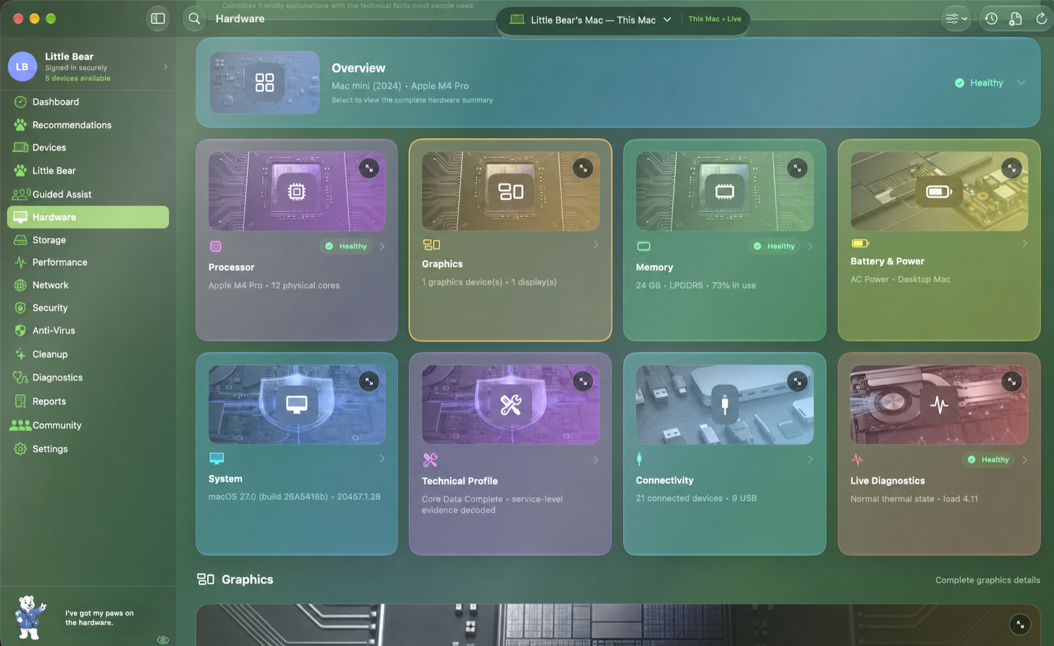Viewport: 1054px width, 646px height.
Task: Expand the Overview Healthy chevron
Action: [1021, 83]
